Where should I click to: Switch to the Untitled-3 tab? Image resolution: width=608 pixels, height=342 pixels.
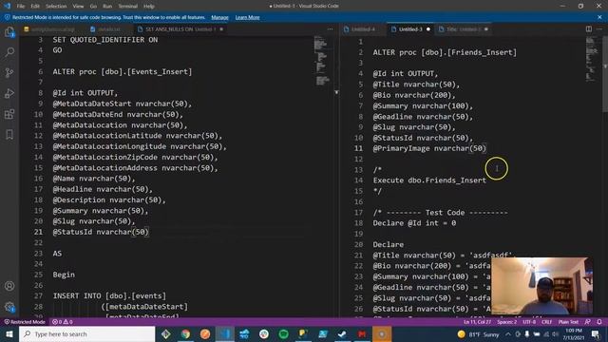(x=410, y=29)
